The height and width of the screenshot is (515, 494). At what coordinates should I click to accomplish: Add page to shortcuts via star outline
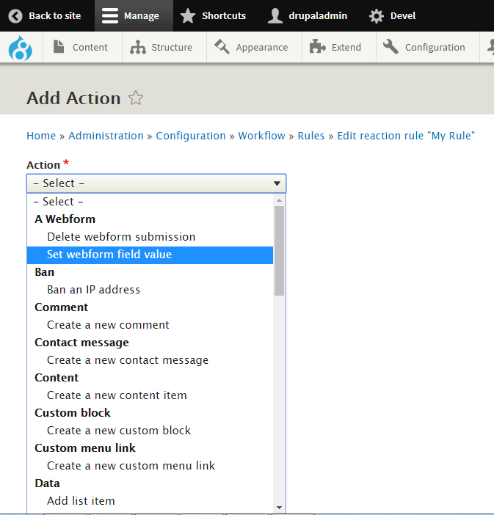click(136, 98)
